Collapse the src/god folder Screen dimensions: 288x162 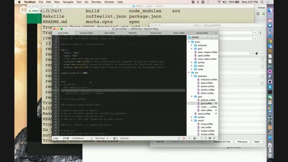[192, 97]
